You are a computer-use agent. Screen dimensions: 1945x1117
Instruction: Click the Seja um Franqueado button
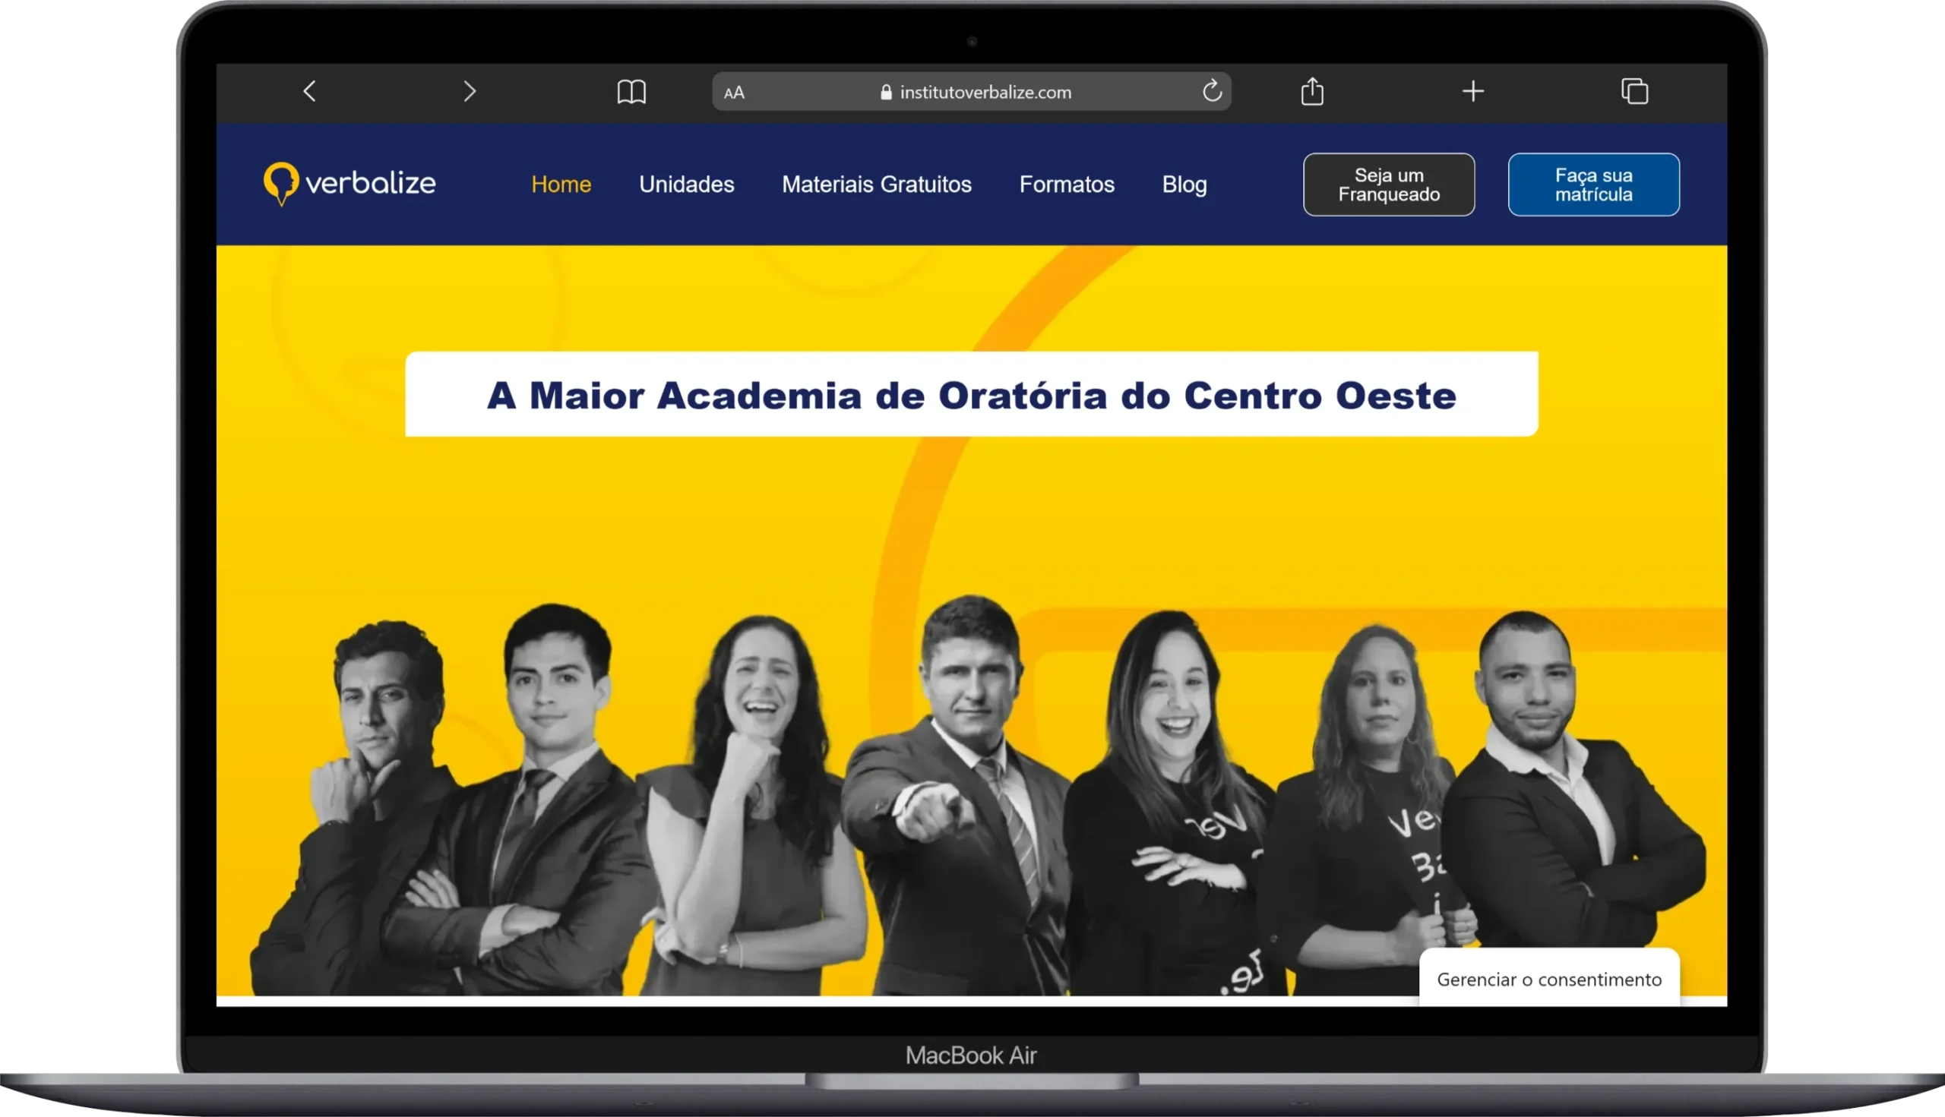pyautogui.click(x=1390, y=185)
